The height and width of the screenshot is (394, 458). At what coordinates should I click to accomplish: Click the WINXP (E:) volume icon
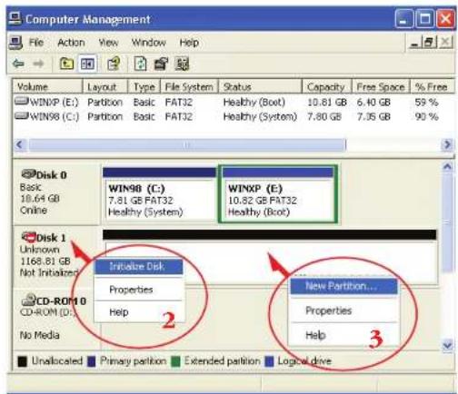click(22, 101)
